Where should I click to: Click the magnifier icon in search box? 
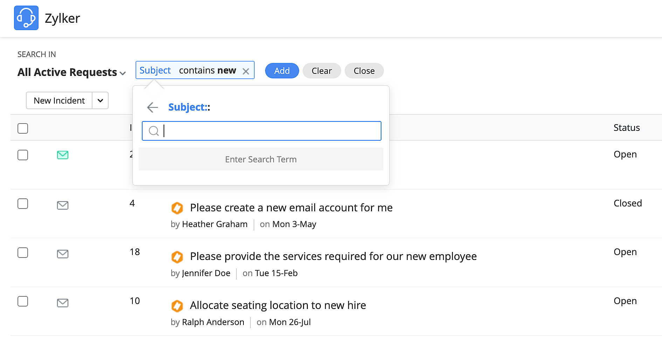click(154, 131)
